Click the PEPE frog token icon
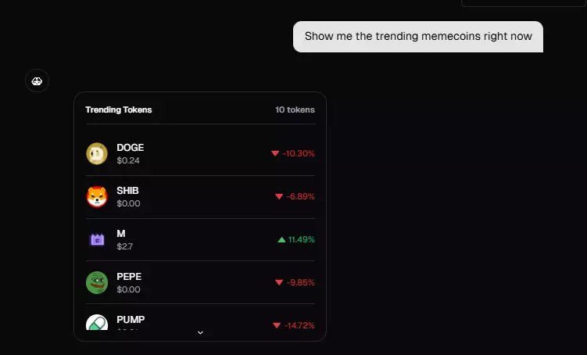Screen dimensions: 587x355 96,282
